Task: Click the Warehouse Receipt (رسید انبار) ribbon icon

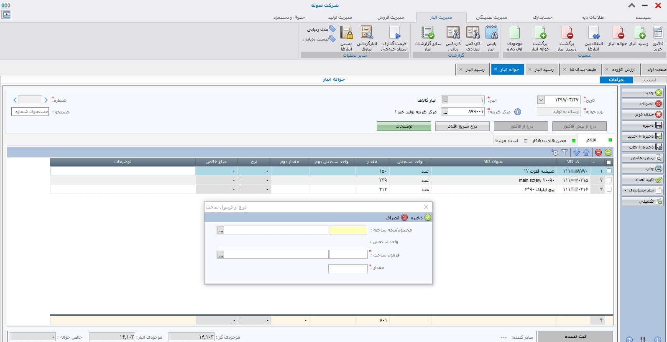Action: point(639,36)
